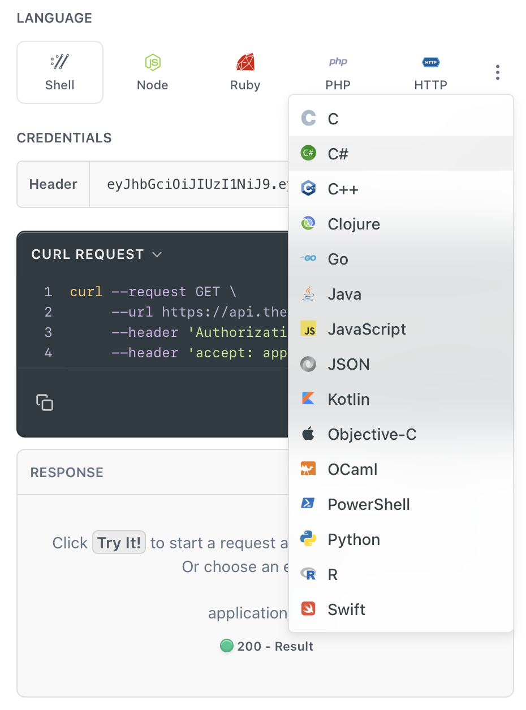This screenshot has height=710, width=526.
Task: Click the yellow JavaScript JS icon
Action: click(x=308, y=328)
